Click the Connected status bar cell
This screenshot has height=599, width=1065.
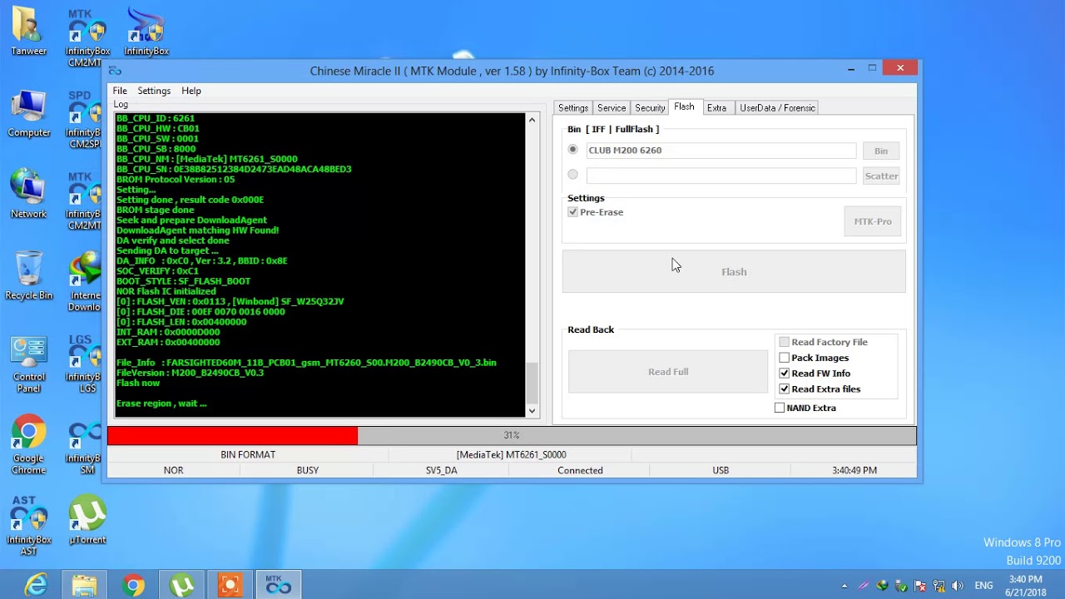580,470
